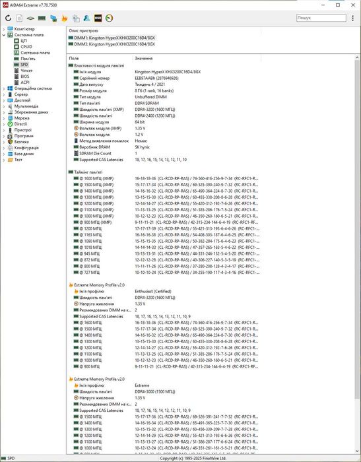Click the SPD label in status bar
Viewport: 361px width, 462px height.
pyautogui.click(x=11, y=458)
